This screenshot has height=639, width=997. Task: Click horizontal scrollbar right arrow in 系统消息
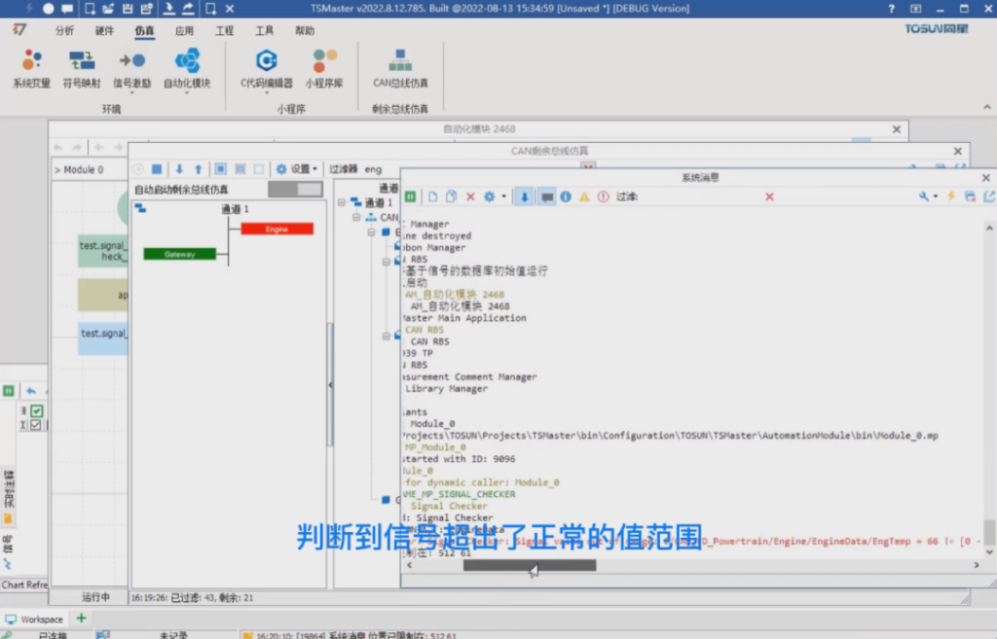tap(977, 565)
